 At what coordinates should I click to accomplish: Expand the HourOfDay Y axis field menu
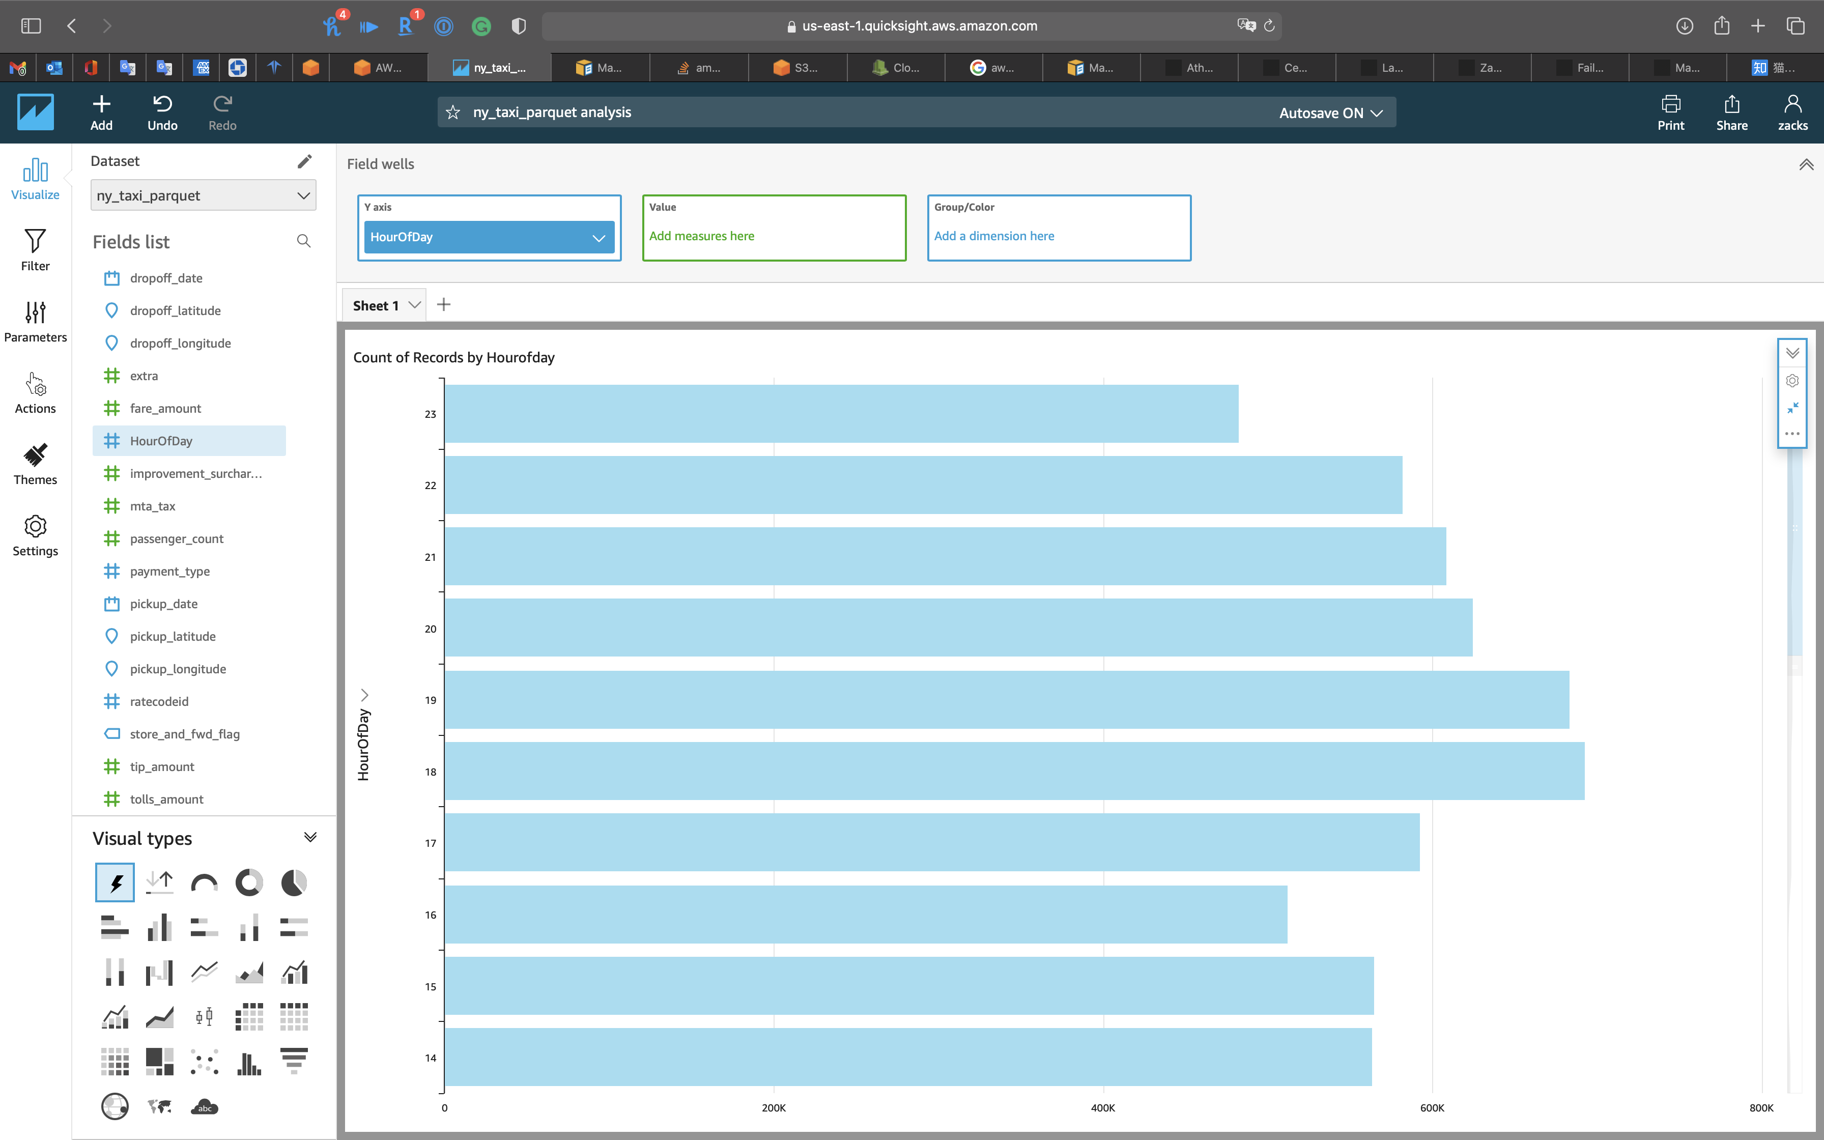coord(598,238)
